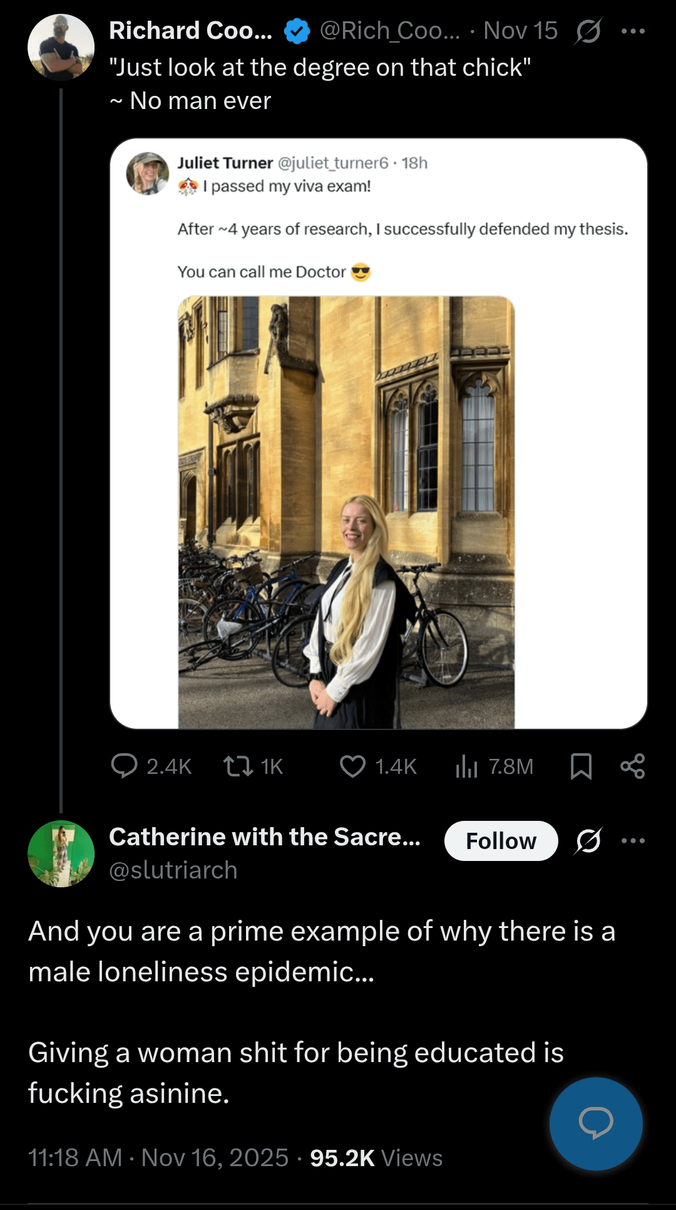
Task: Open the @slutriarch handle link
Action: click(173, 870)
